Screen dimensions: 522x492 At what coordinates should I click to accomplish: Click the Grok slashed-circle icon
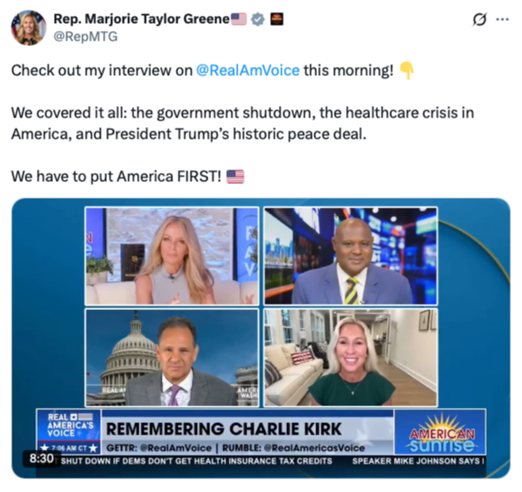(x=480, y=19)
